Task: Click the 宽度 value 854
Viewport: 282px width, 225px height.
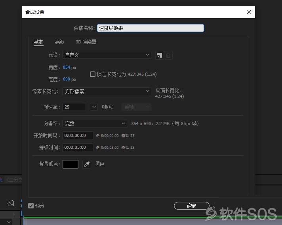Action: click(x=67, y=67)
